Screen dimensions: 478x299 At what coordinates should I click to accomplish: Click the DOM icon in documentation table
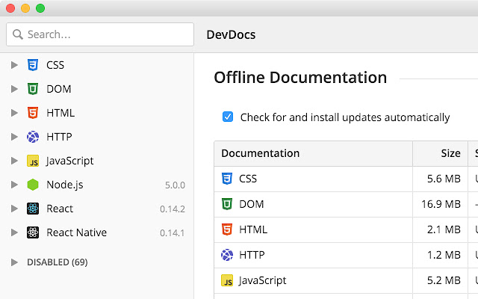coord(227,204)
